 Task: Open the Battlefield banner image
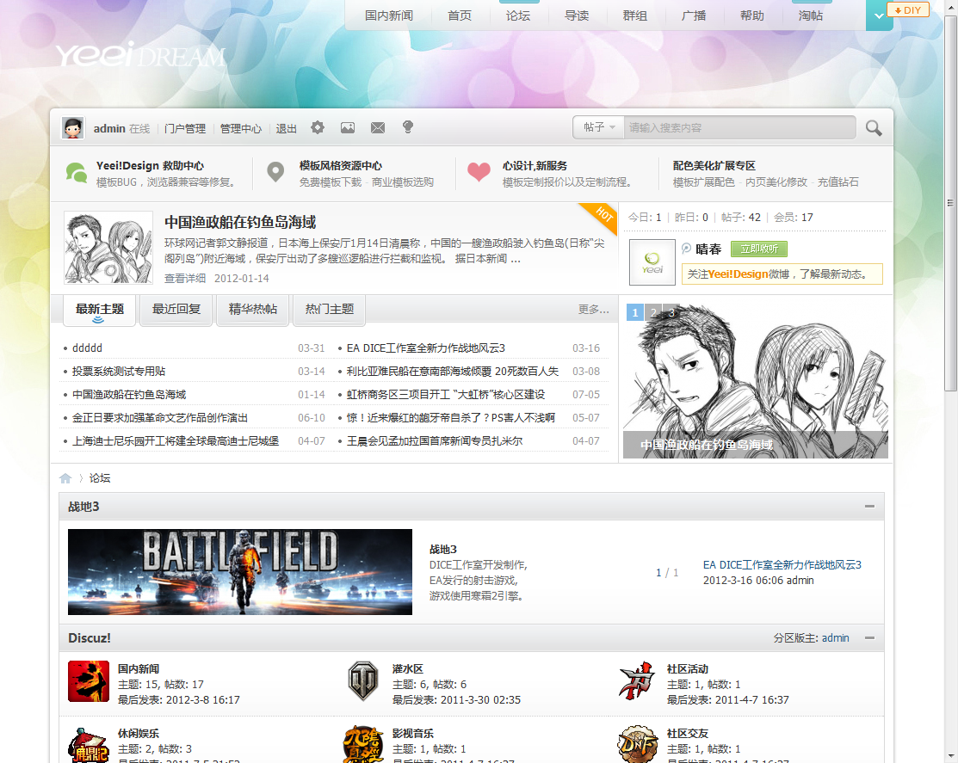coord(240,572)
